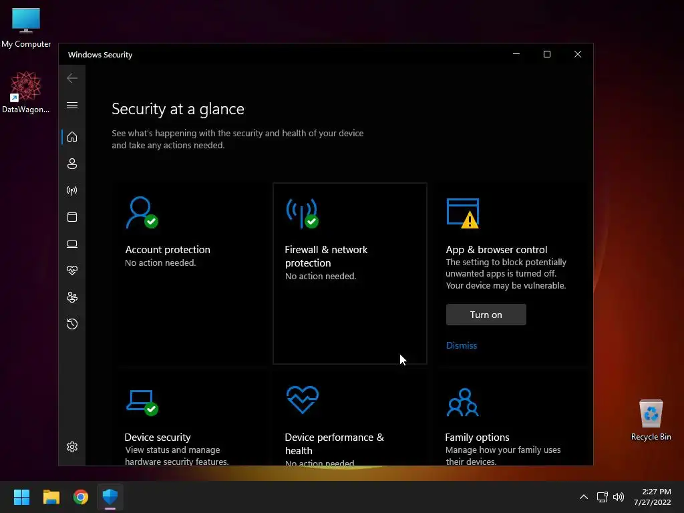Open Account protection from sidebar person icon
Image resolution: width=684 pixels, height=513 pixels.
[x=72, y=164]
